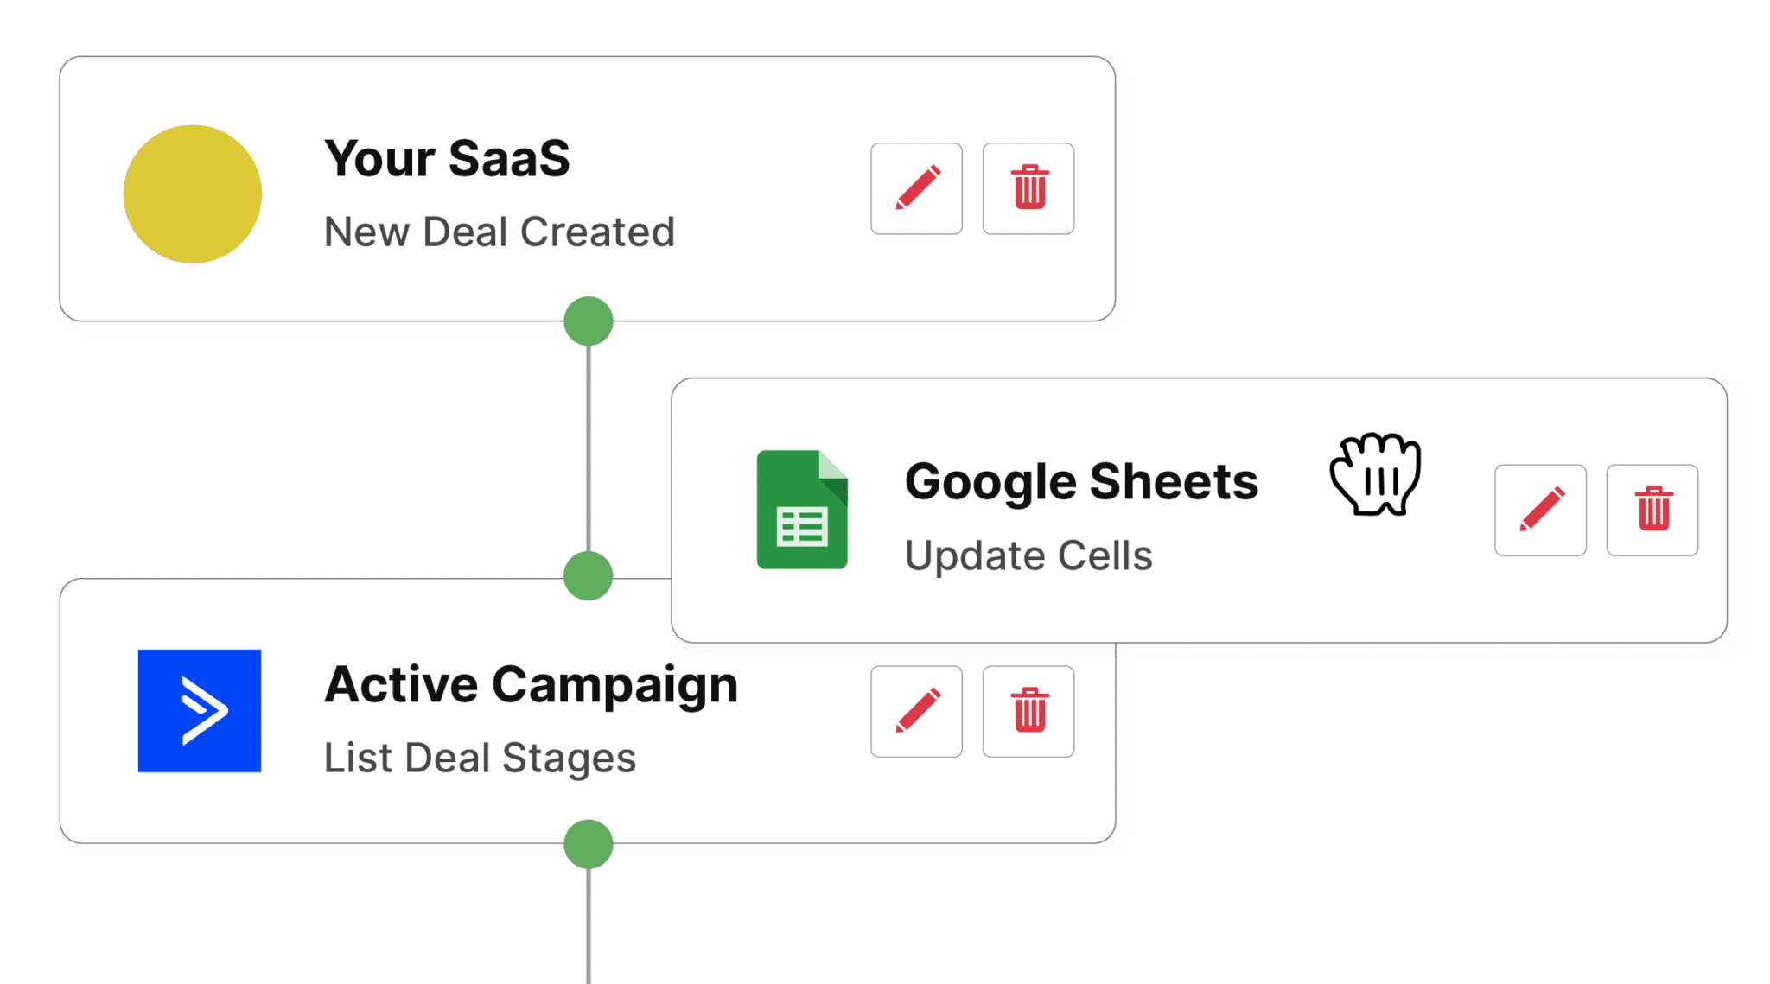Screen dimensions: 1770x984
Task: Click the edit pencil on Active Campaign card
Action: (x=916, y=713)
